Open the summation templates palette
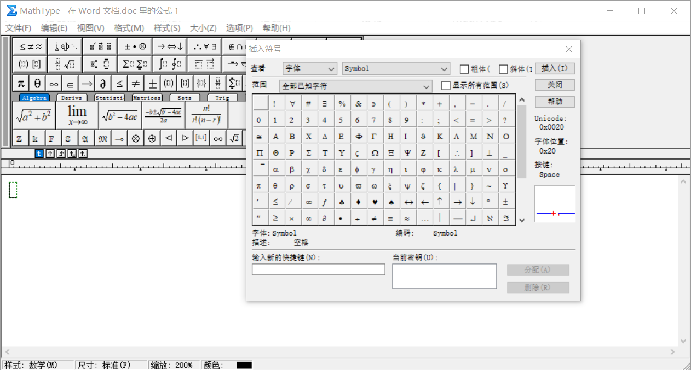This screenshot has height=370, width=691. pos(135,63)
